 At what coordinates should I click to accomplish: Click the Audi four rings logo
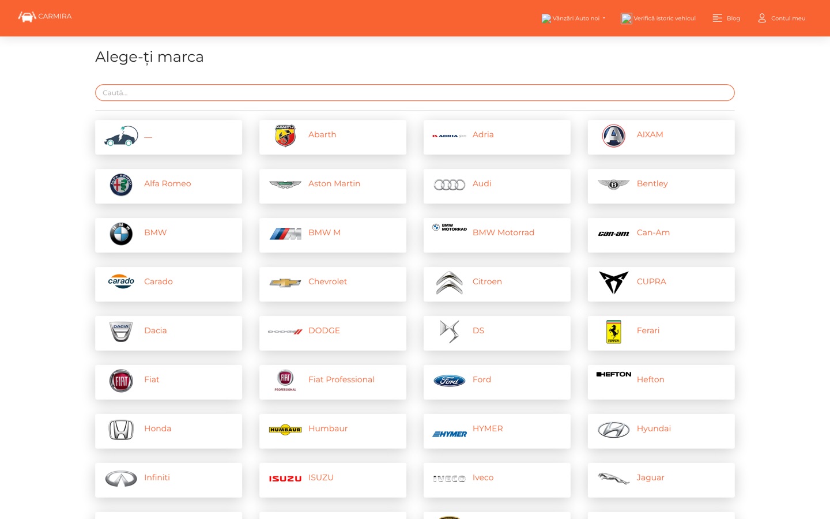point(450,185)
